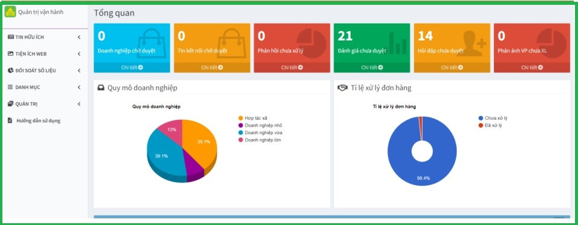
Task: Click the newspaper icon beside TIN HỮU ÍCH
Action: pyautogui.click(x=11, y=37)
